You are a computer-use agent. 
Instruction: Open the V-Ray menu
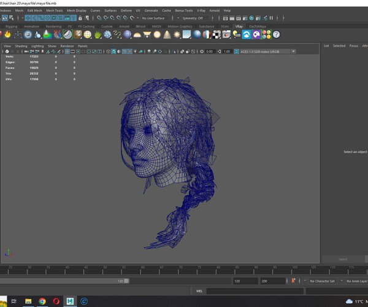(x=201, y=10)
